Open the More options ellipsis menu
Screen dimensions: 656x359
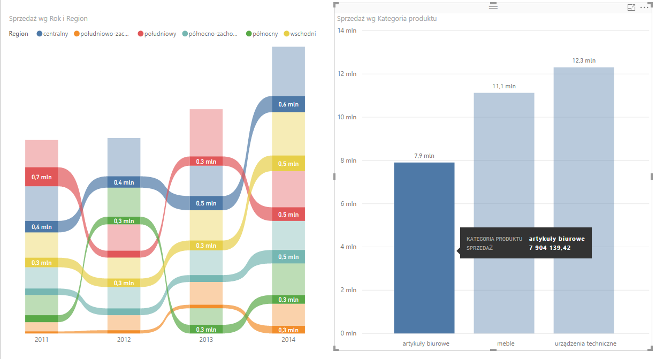click(x=644, y=7)
